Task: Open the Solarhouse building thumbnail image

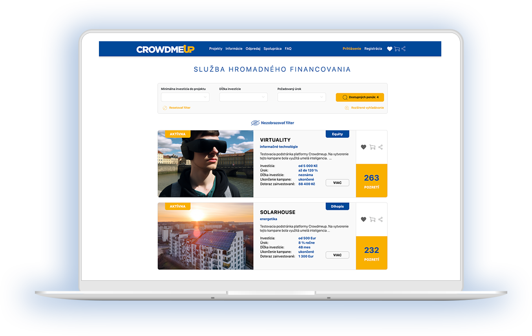Action: [x=205, y=236]
